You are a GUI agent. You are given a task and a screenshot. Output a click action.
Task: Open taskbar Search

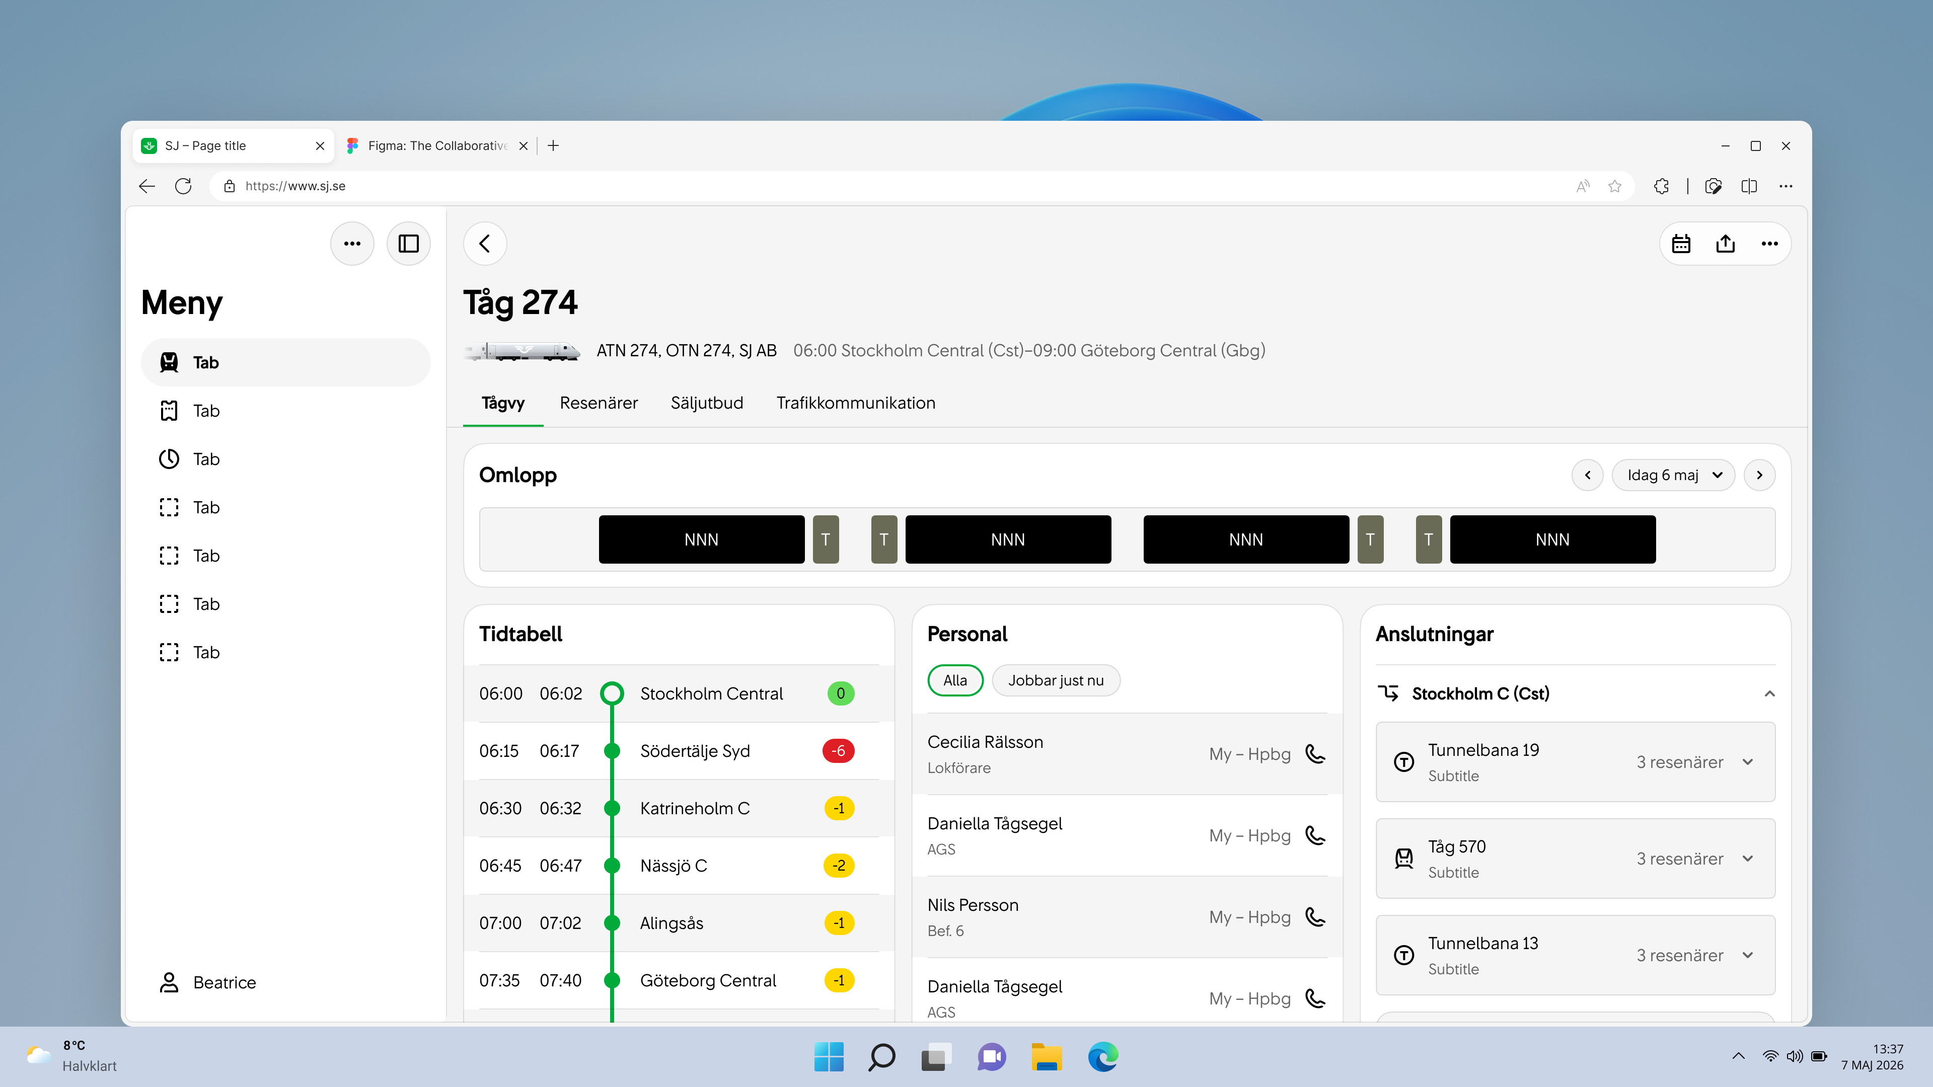pos(882,1057)
